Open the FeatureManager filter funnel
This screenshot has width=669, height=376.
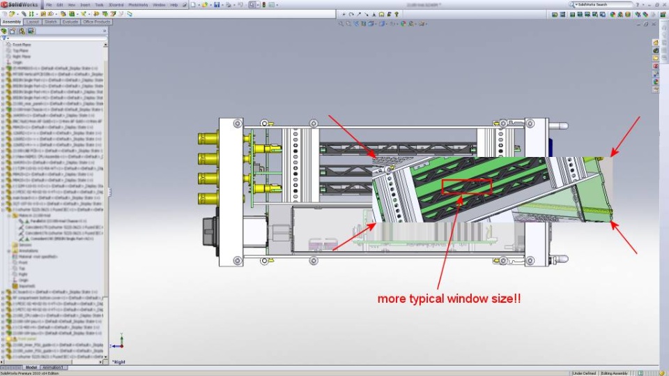(x=4, y=38)
